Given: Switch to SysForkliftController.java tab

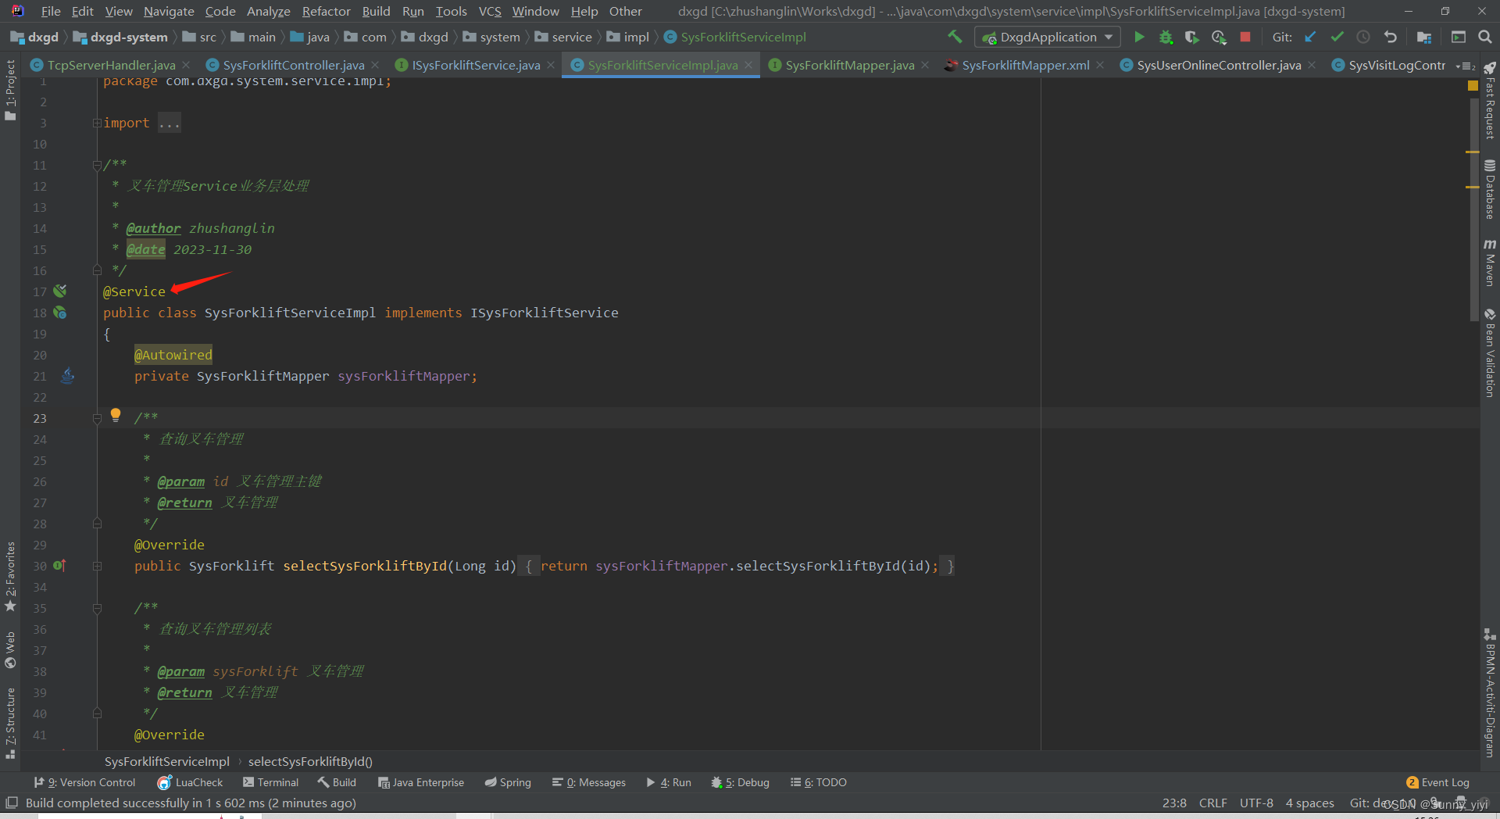Looking at the screenshot, I should 293,65.
